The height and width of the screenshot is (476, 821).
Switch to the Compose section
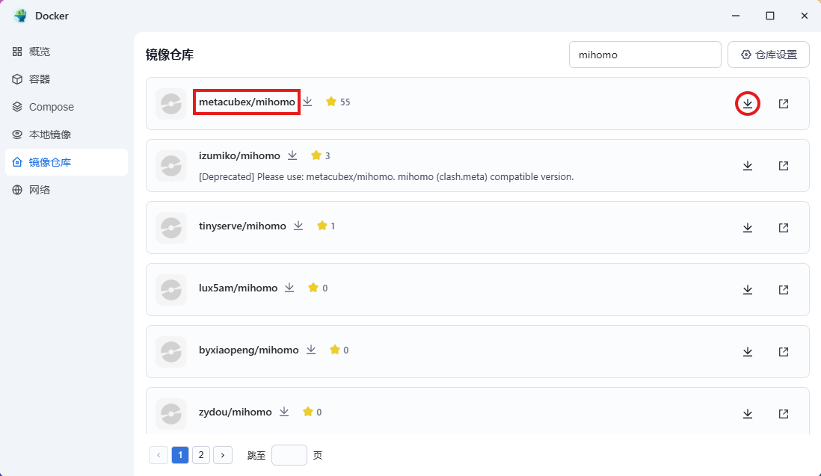(x=67, y=107)
